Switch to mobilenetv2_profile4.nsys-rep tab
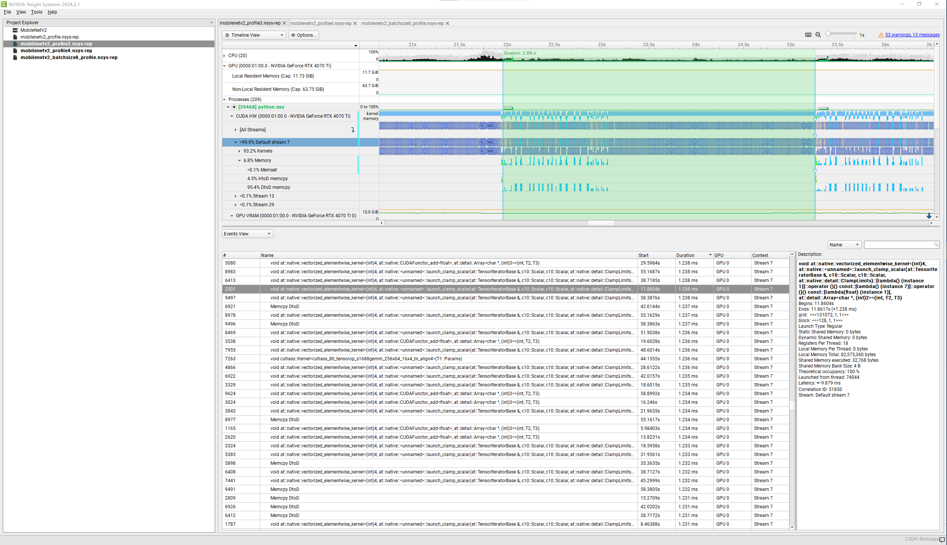Screen dimensions: 947x545 [x=321, y=23]
